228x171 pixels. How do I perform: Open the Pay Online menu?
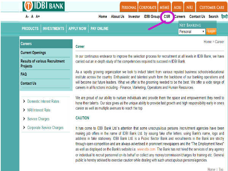pos(100,28)
